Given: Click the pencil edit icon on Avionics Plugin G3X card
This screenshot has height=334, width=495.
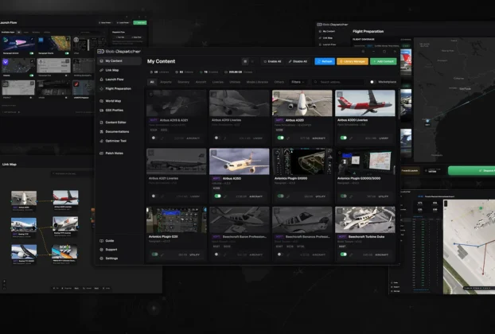Looking at the screenshot, I should click(162, 254).
